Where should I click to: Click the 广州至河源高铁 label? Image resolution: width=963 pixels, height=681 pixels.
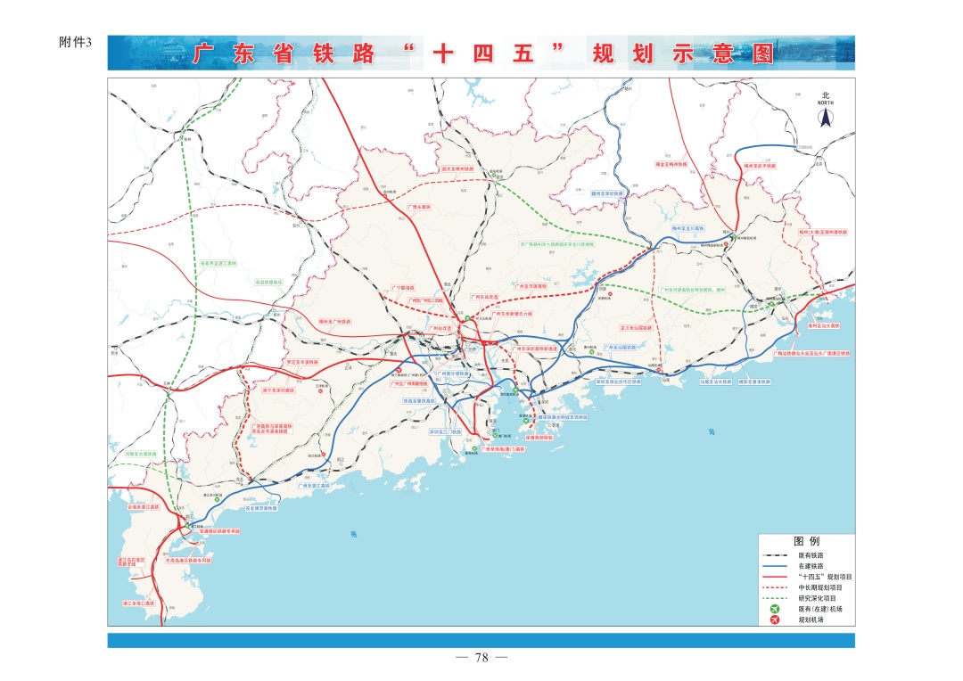[x=531, y=287]
